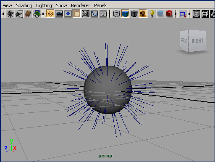Open the Panels menu
This screenshot has width=215, height=162.
point(101,5)
